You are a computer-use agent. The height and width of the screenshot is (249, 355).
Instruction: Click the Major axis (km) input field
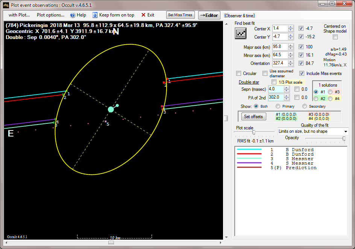[x=280, y=47]
